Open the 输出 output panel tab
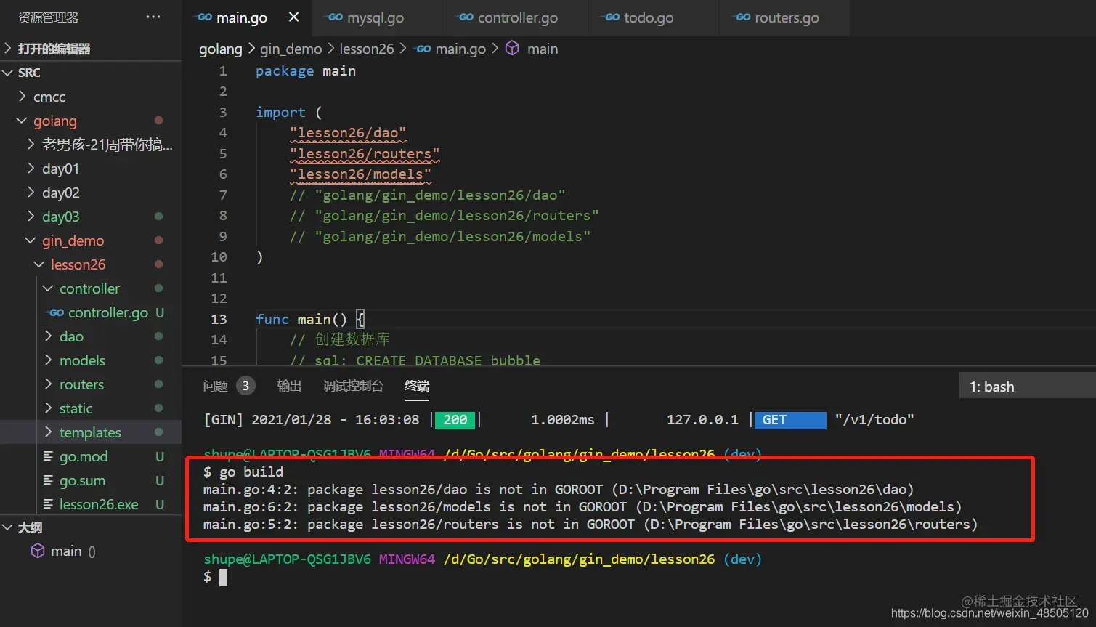The height and width of the screenshot is (627, 1096). coord(289,386)
